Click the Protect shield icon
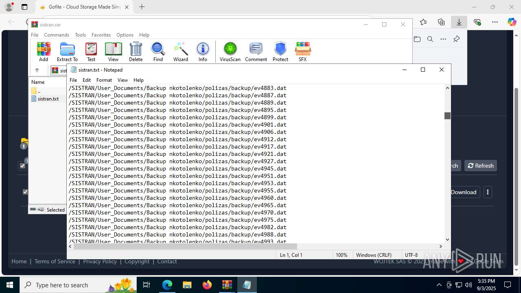The image size is (521, 293). click(280, 52)
